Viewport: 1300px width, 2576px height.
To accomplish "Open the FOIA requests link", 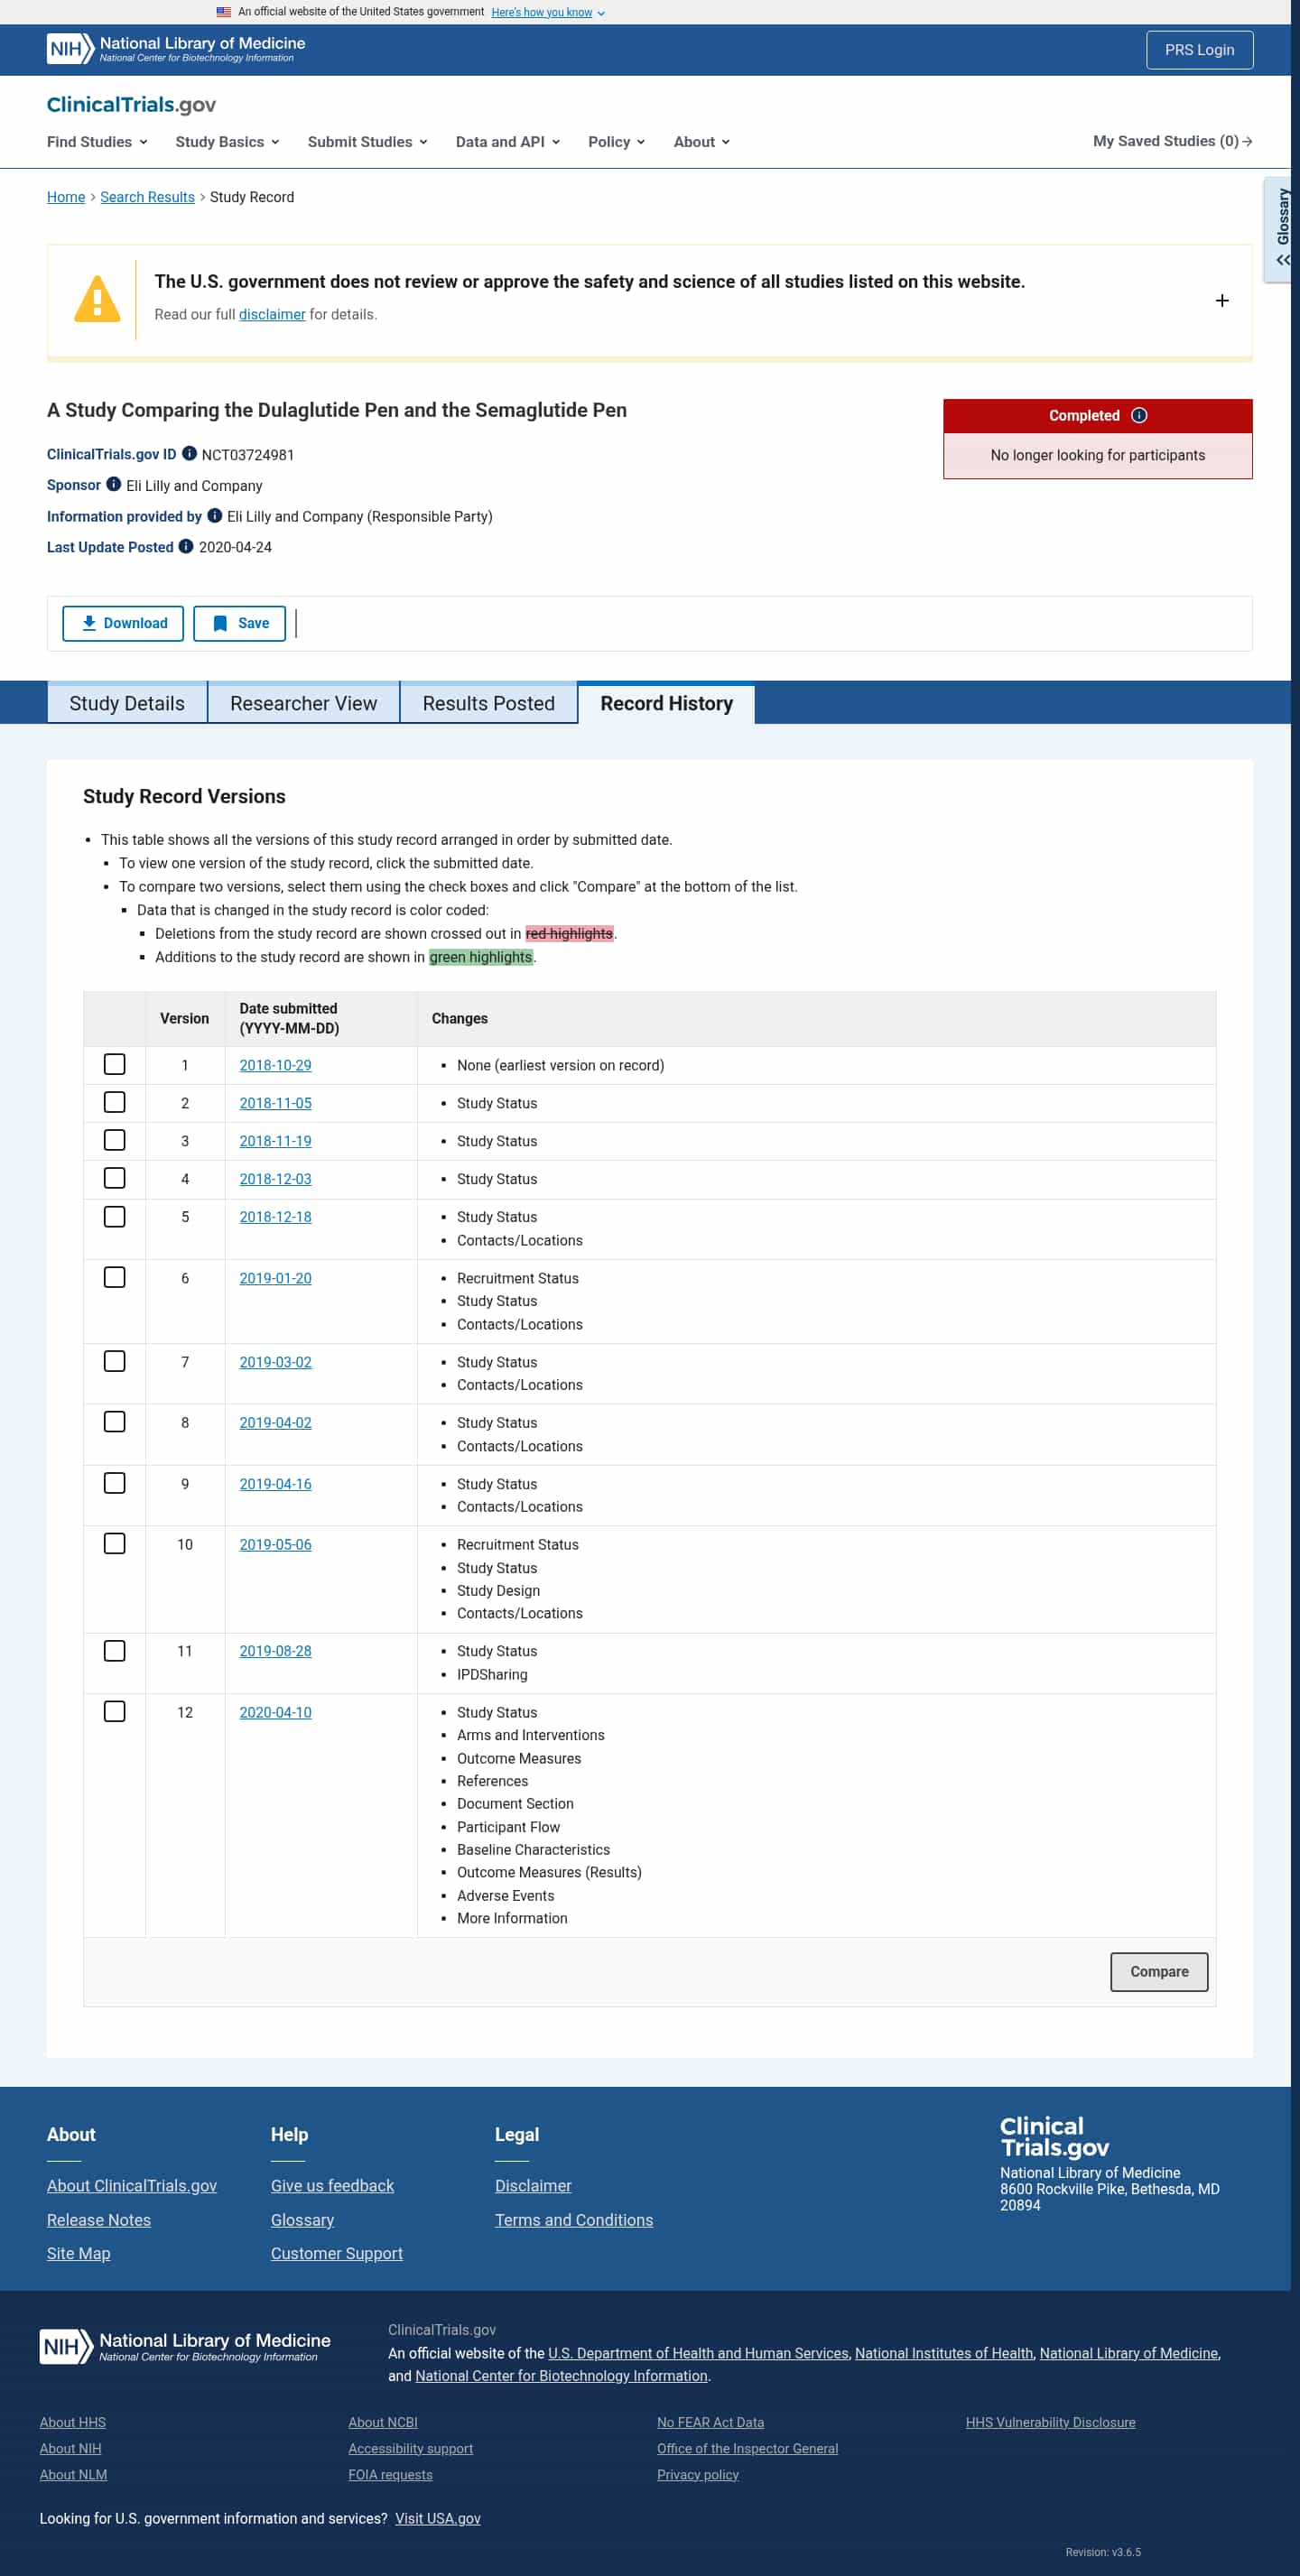I will 390,2474.
